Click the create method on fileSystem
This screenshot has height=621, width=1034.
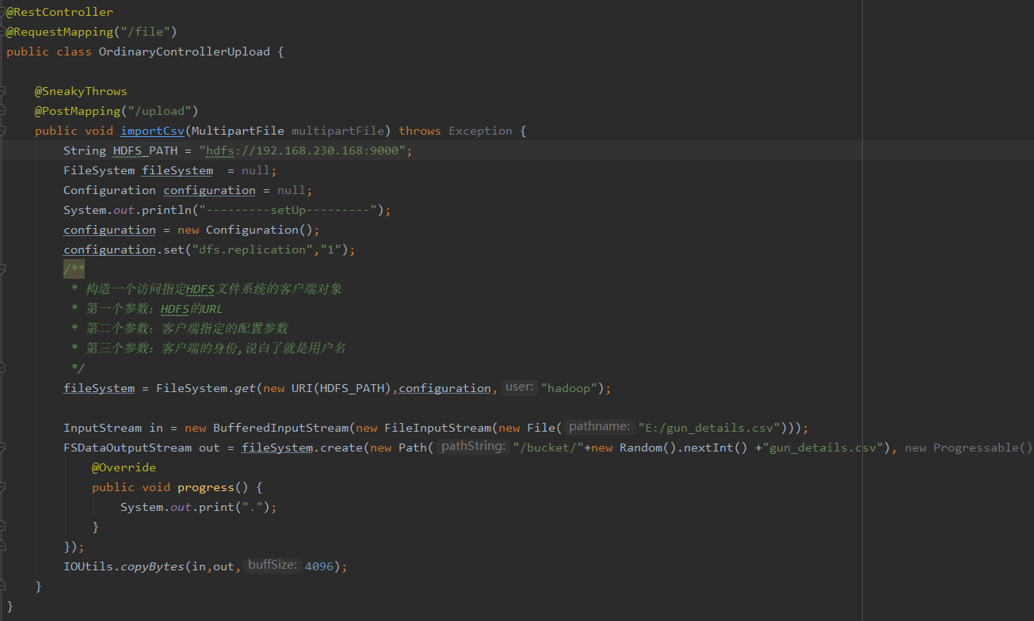click(341, 448)
